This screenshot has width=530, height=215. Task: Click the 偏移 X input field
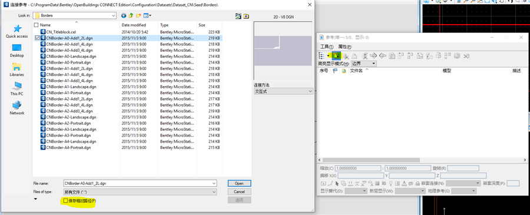click(360, 176)
